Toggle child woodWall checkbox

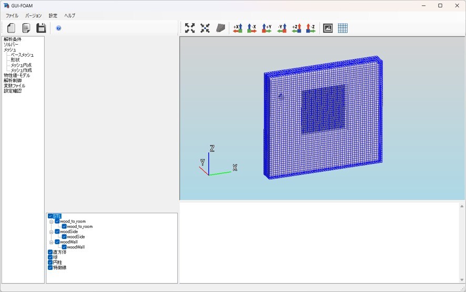pyautogui.click(x=64, y=247)
